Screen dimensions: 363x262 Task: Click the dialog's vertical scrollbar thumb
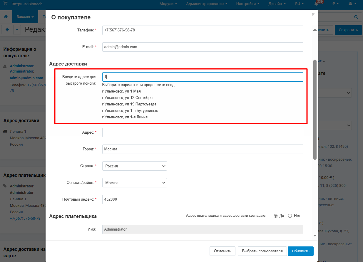pyautogui.click(x=315, y=110)
